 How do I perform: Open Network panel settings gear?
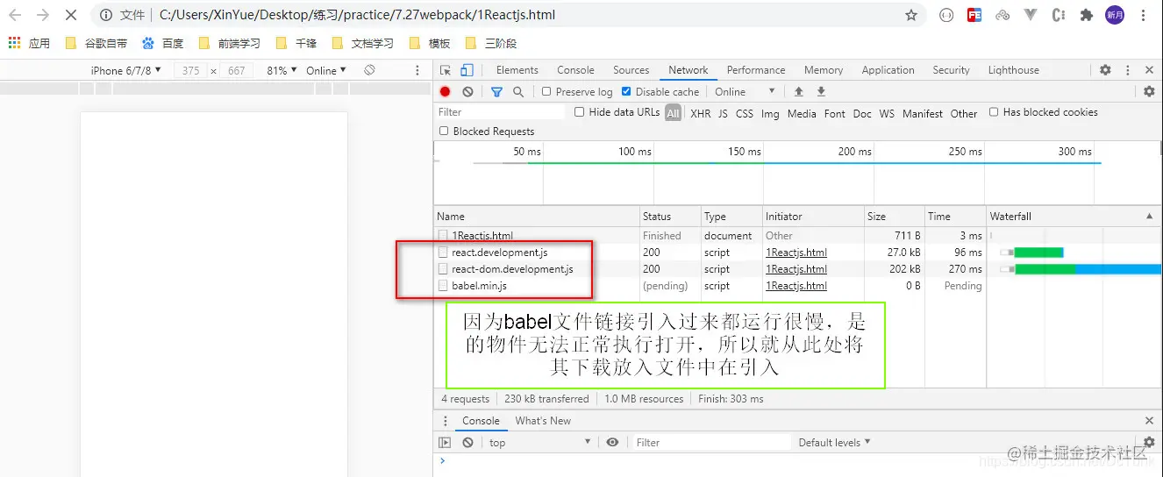pos(1149,91)
